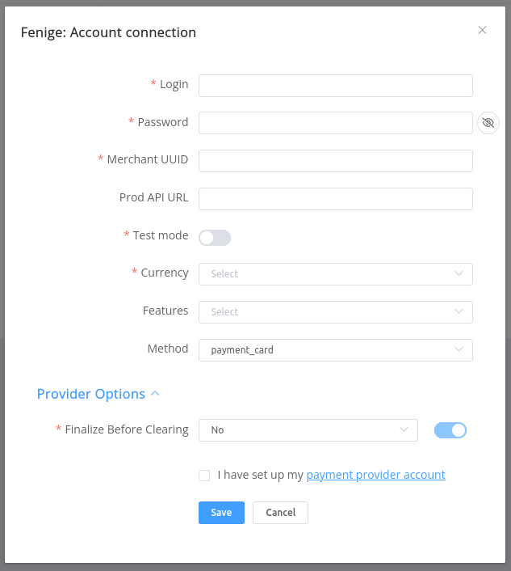Click the Save button
Image resolution: width=511 pixels, height=571 pixels.
221,513
